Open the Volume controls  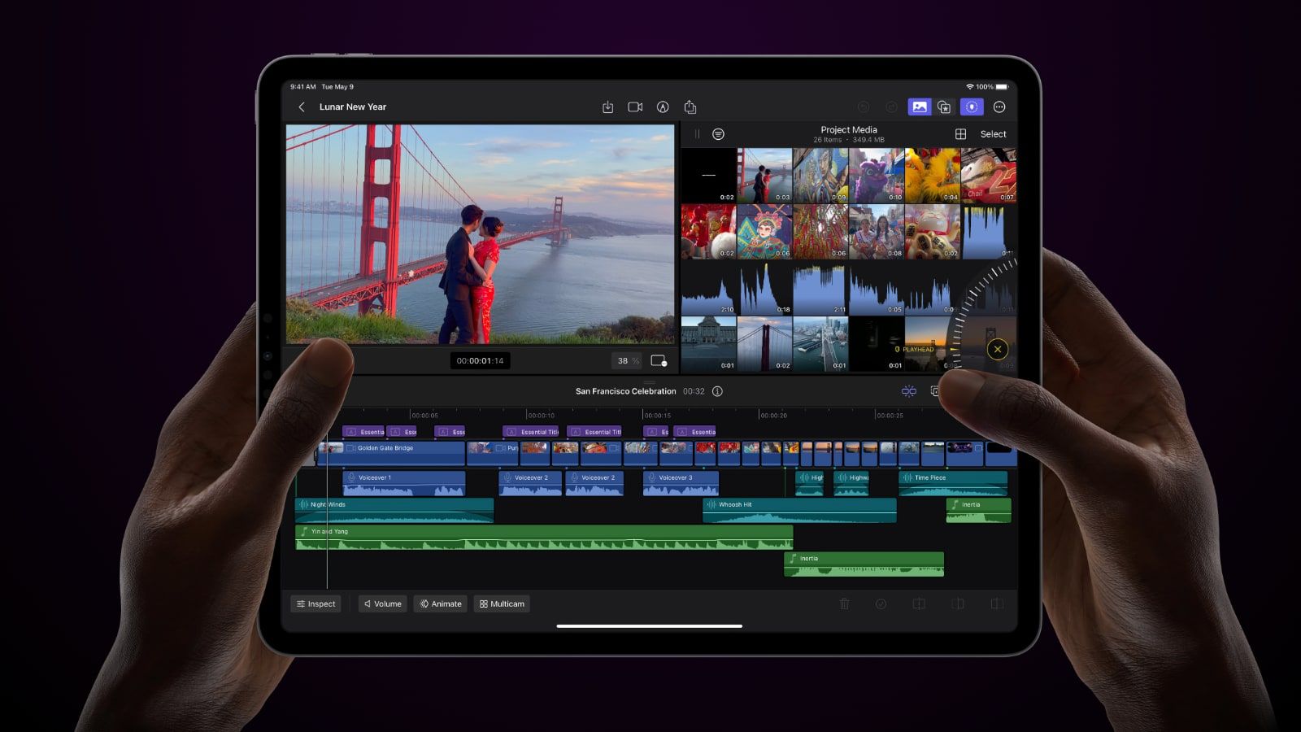point(383,603)
